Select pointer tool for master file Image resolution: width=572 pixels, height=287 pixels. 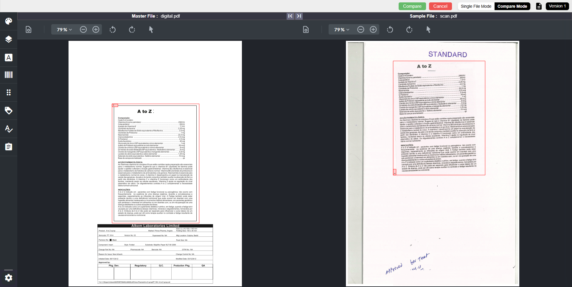[x=151, y=30]
